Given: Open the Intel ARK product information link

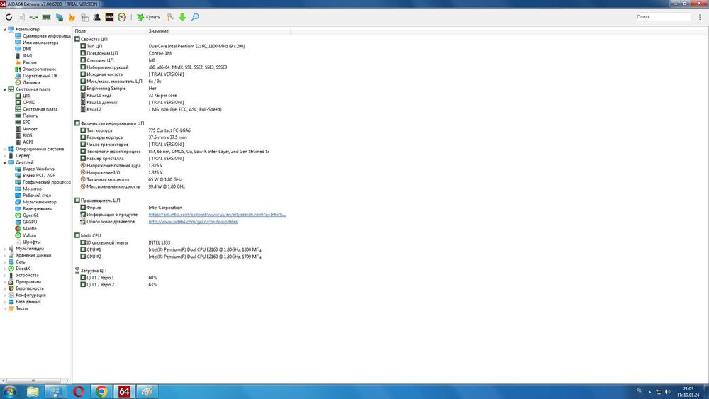Looking at the screenshot, I should [x=217, y=215].
